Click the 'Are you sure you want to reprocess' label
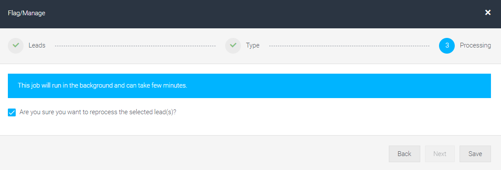501x170 pixels. (x=98, y=112)
